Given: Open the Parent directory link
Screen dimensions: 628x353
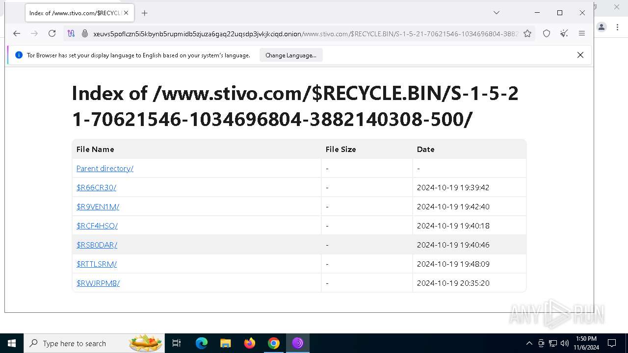Looking at the screenshot, I should (105, 168).
